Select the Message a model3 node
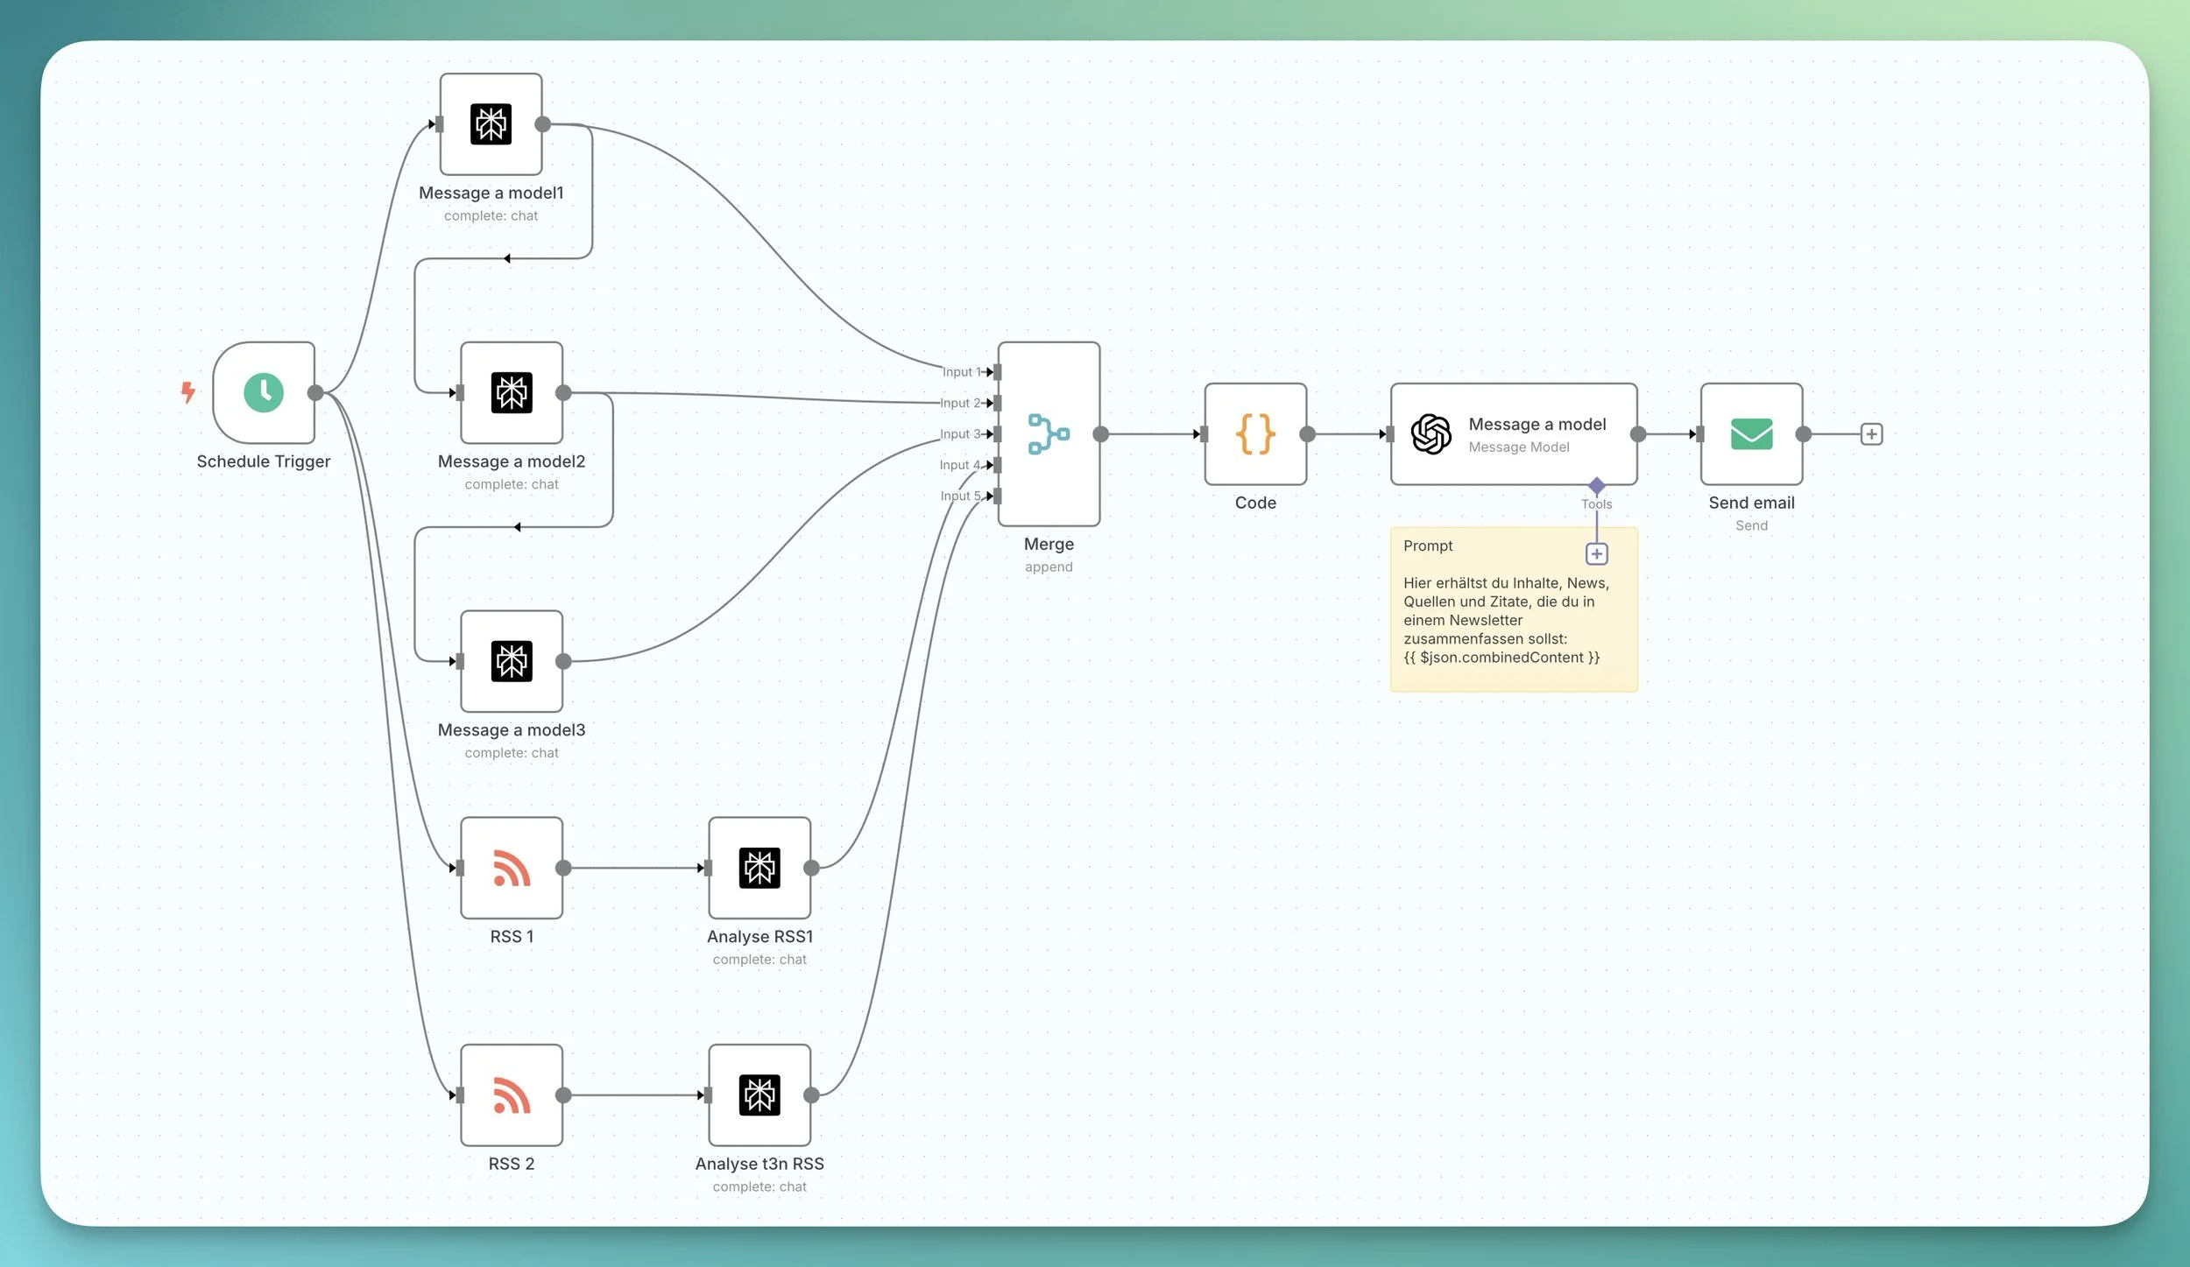This screenshot has width=2190, height=1267. click(x=512, y=661)
